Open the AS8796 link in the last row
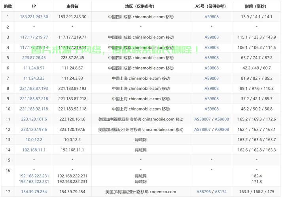282x198 pixels. click(x=204, y=192)
